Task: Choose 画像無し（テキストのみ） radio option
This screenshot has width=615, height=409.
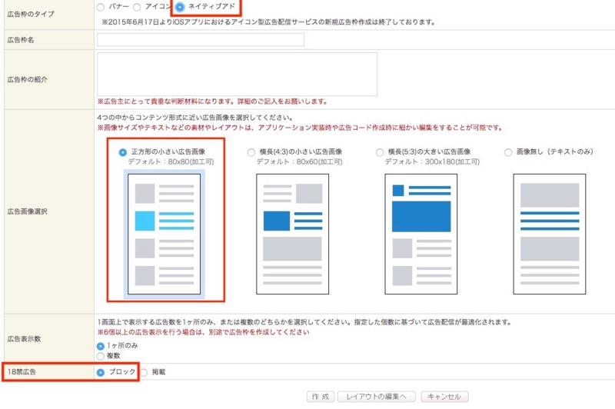Action: coord(508,152)
